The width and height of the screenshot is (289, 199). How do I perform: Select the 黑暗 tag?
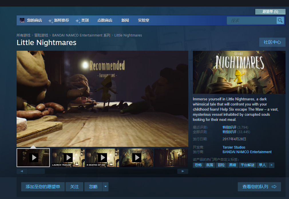[233, 165]
